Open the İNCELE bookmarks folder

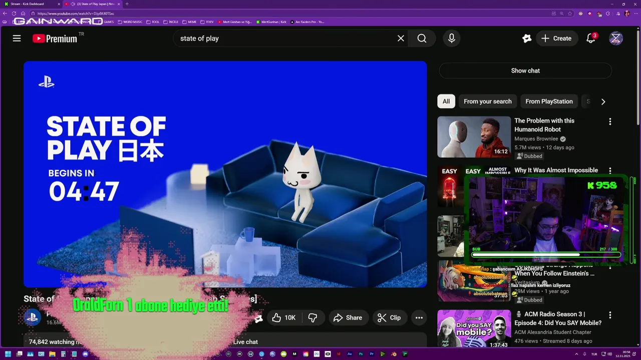click(170, 22)
